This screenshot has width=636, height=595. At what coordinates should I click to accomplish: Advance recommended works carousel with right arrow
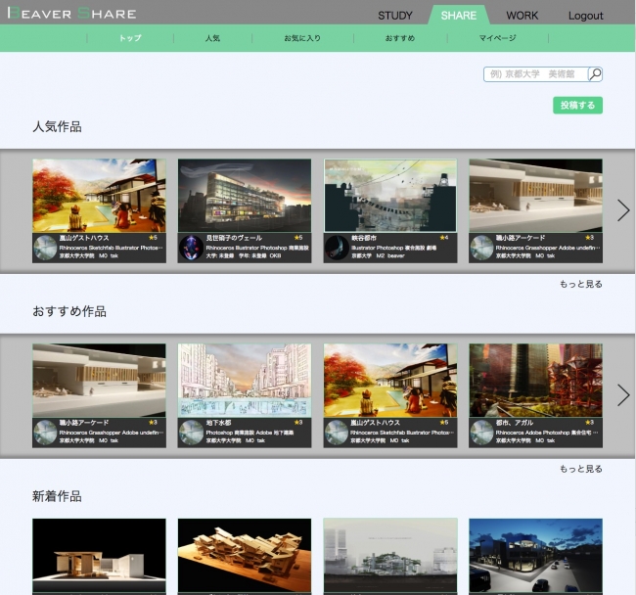[x=622, y=394]
